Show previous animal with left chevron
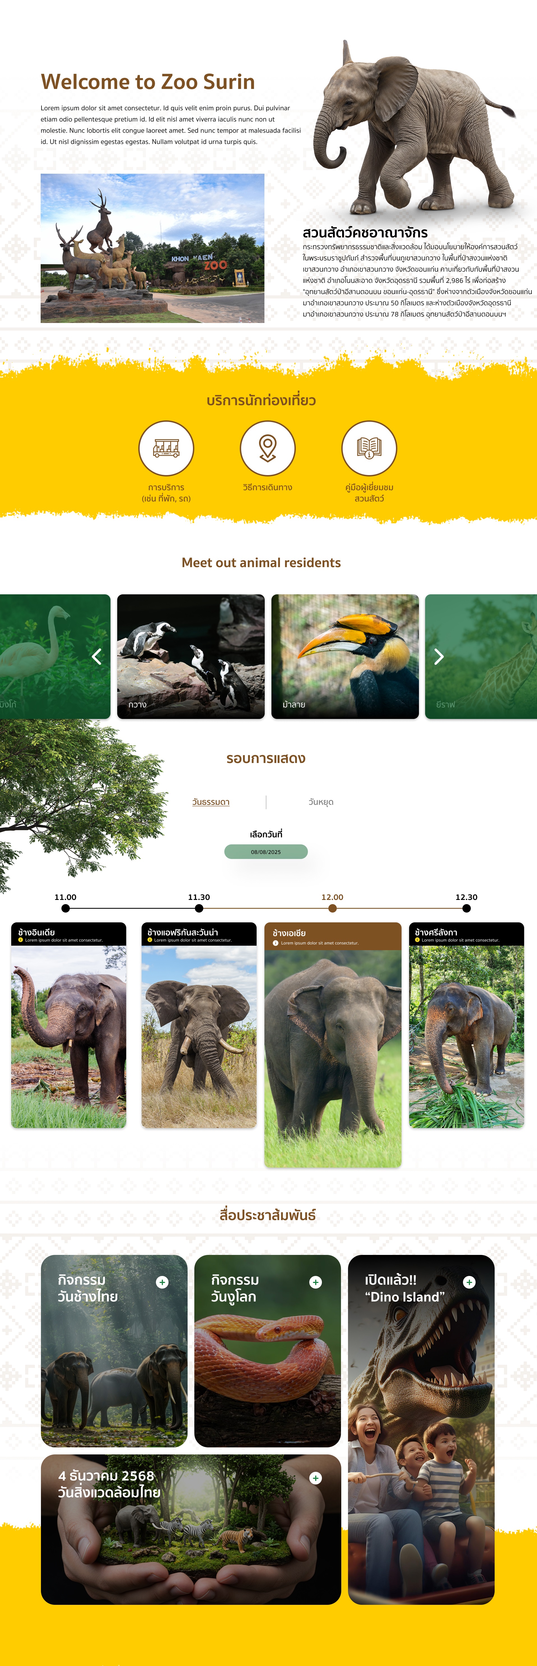 click(x=97, y=656)
